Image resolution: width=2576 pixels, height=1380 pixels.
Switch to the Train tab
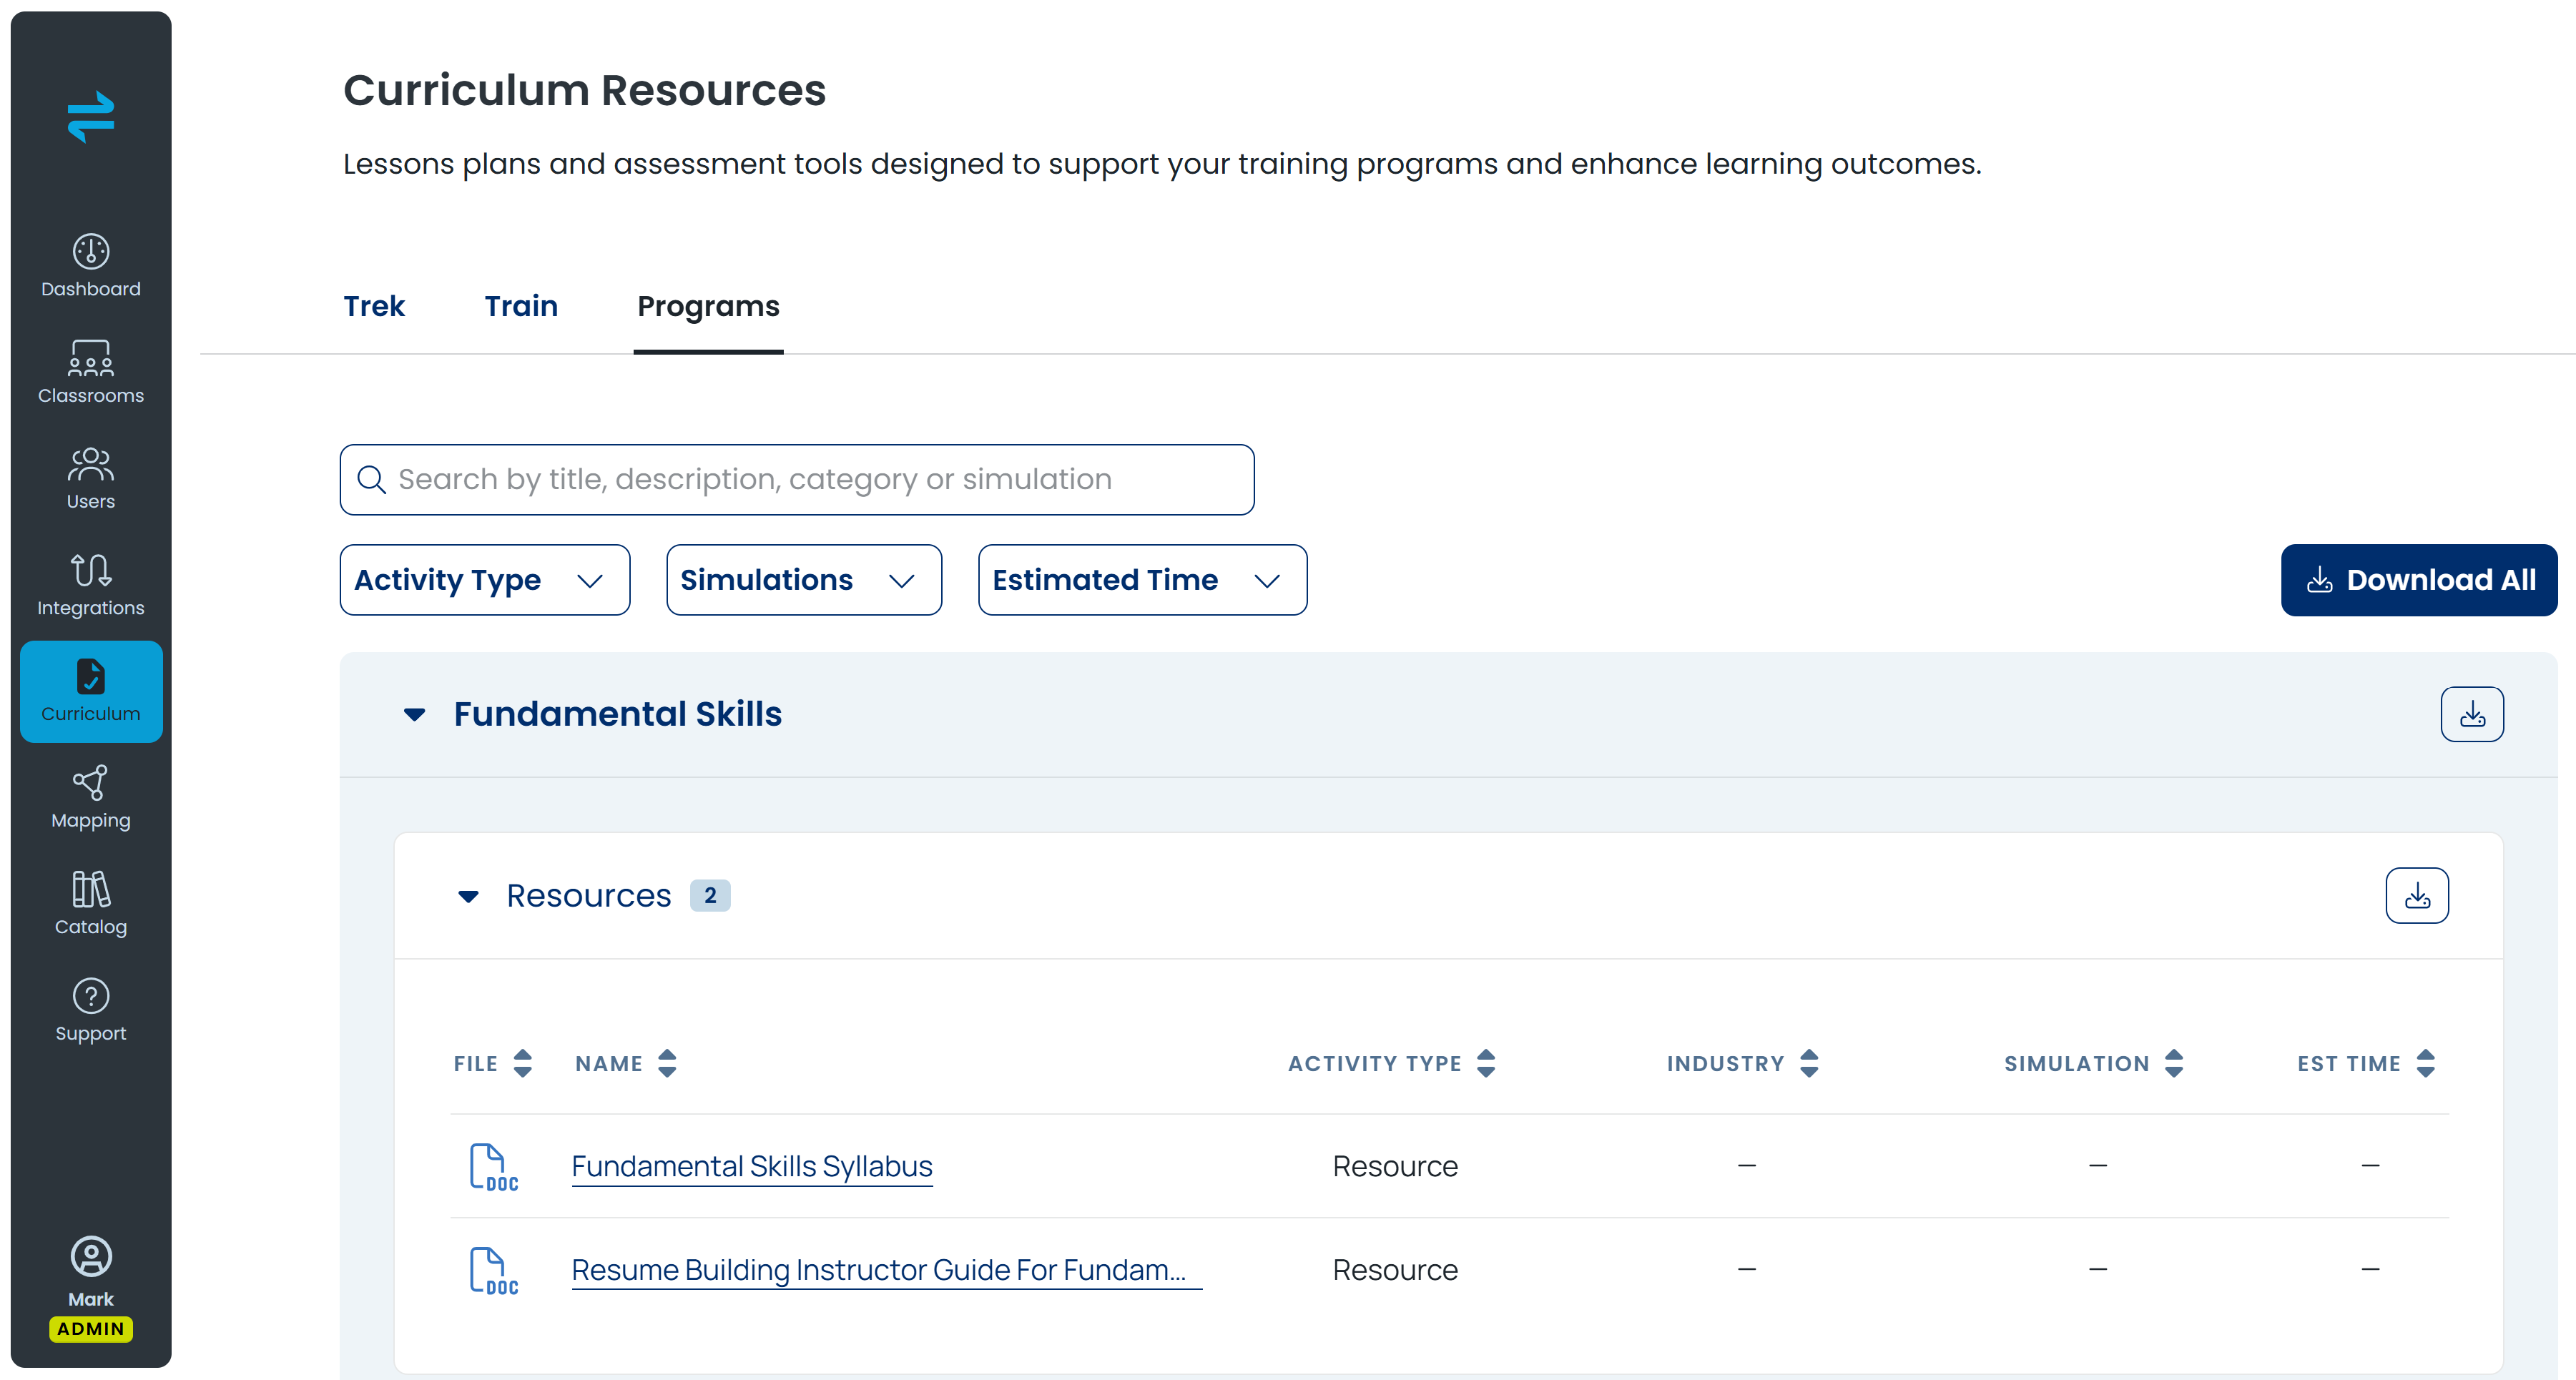coord(521,306)
